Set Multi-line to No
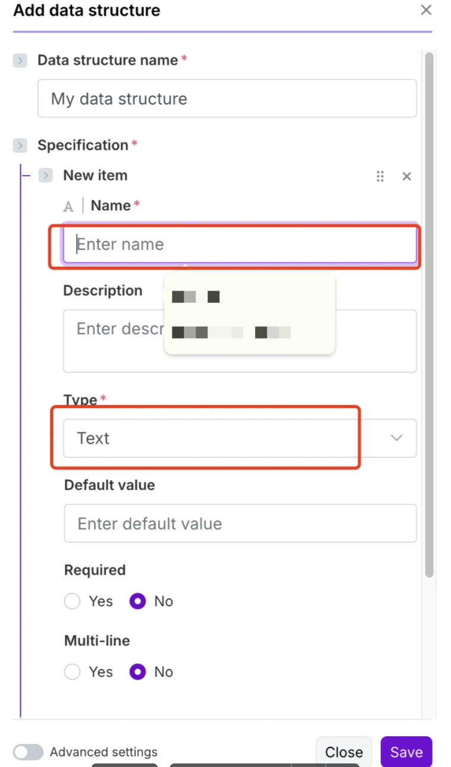451x767 pixels. point(138,672)
